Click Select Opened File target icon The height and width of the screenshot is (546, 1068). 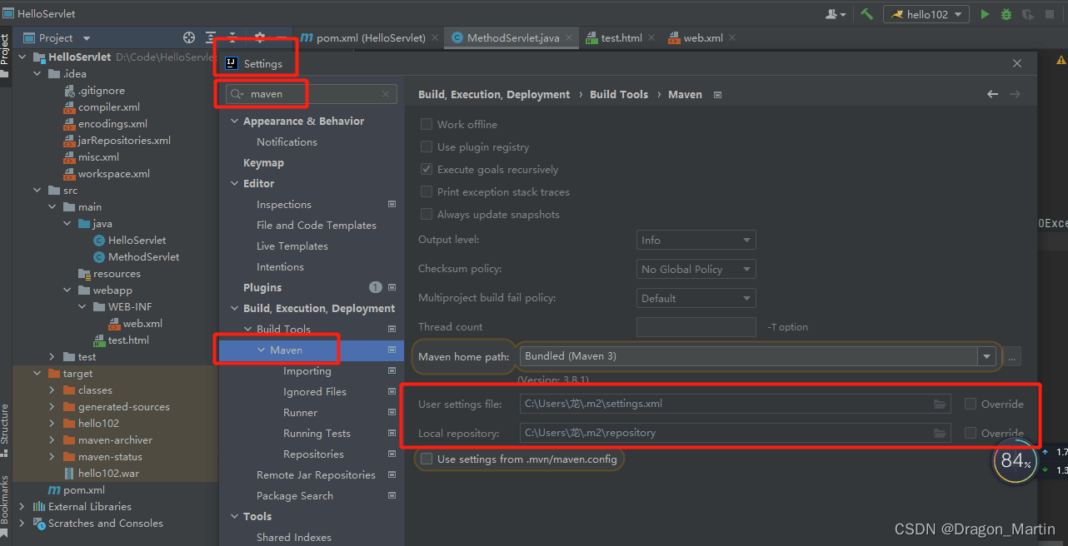pyautogui.click(x=189, y=37)
